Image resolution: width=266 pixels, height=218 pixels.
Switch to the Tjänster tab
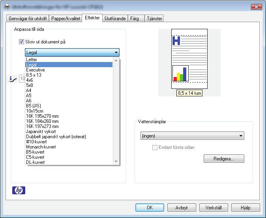[x=154, y=19]
